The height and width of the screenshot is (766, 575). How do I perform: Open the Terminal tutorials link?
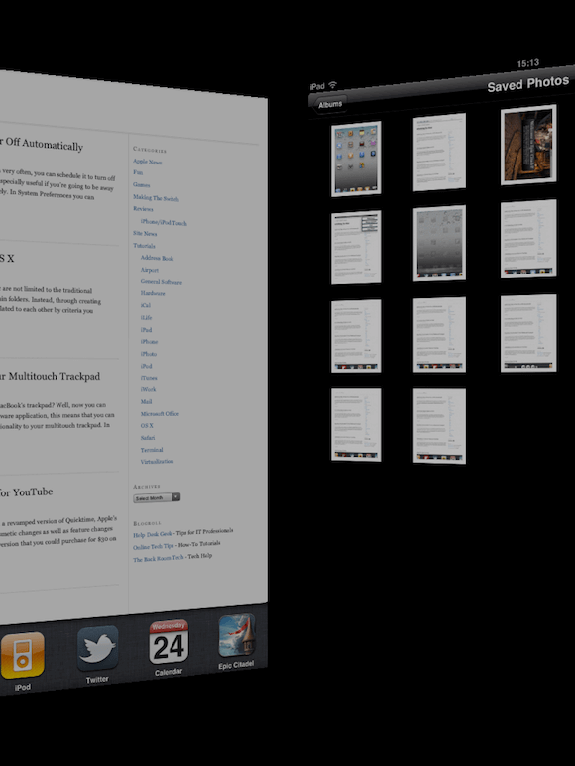tap(152, 450)
